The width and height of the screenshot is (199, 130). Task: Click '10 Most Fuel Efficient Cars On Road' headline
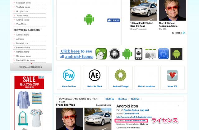(142, 25)
